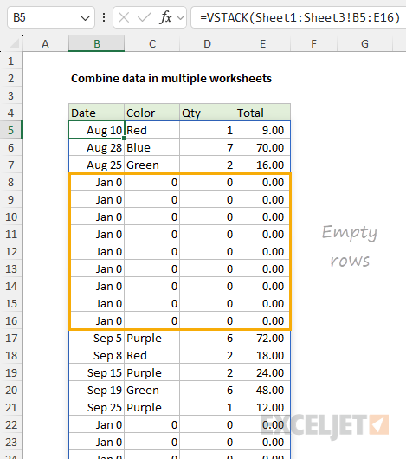
Task: Click the title 'Combine data in multiple worksheets'
Action: coord(171,79)
